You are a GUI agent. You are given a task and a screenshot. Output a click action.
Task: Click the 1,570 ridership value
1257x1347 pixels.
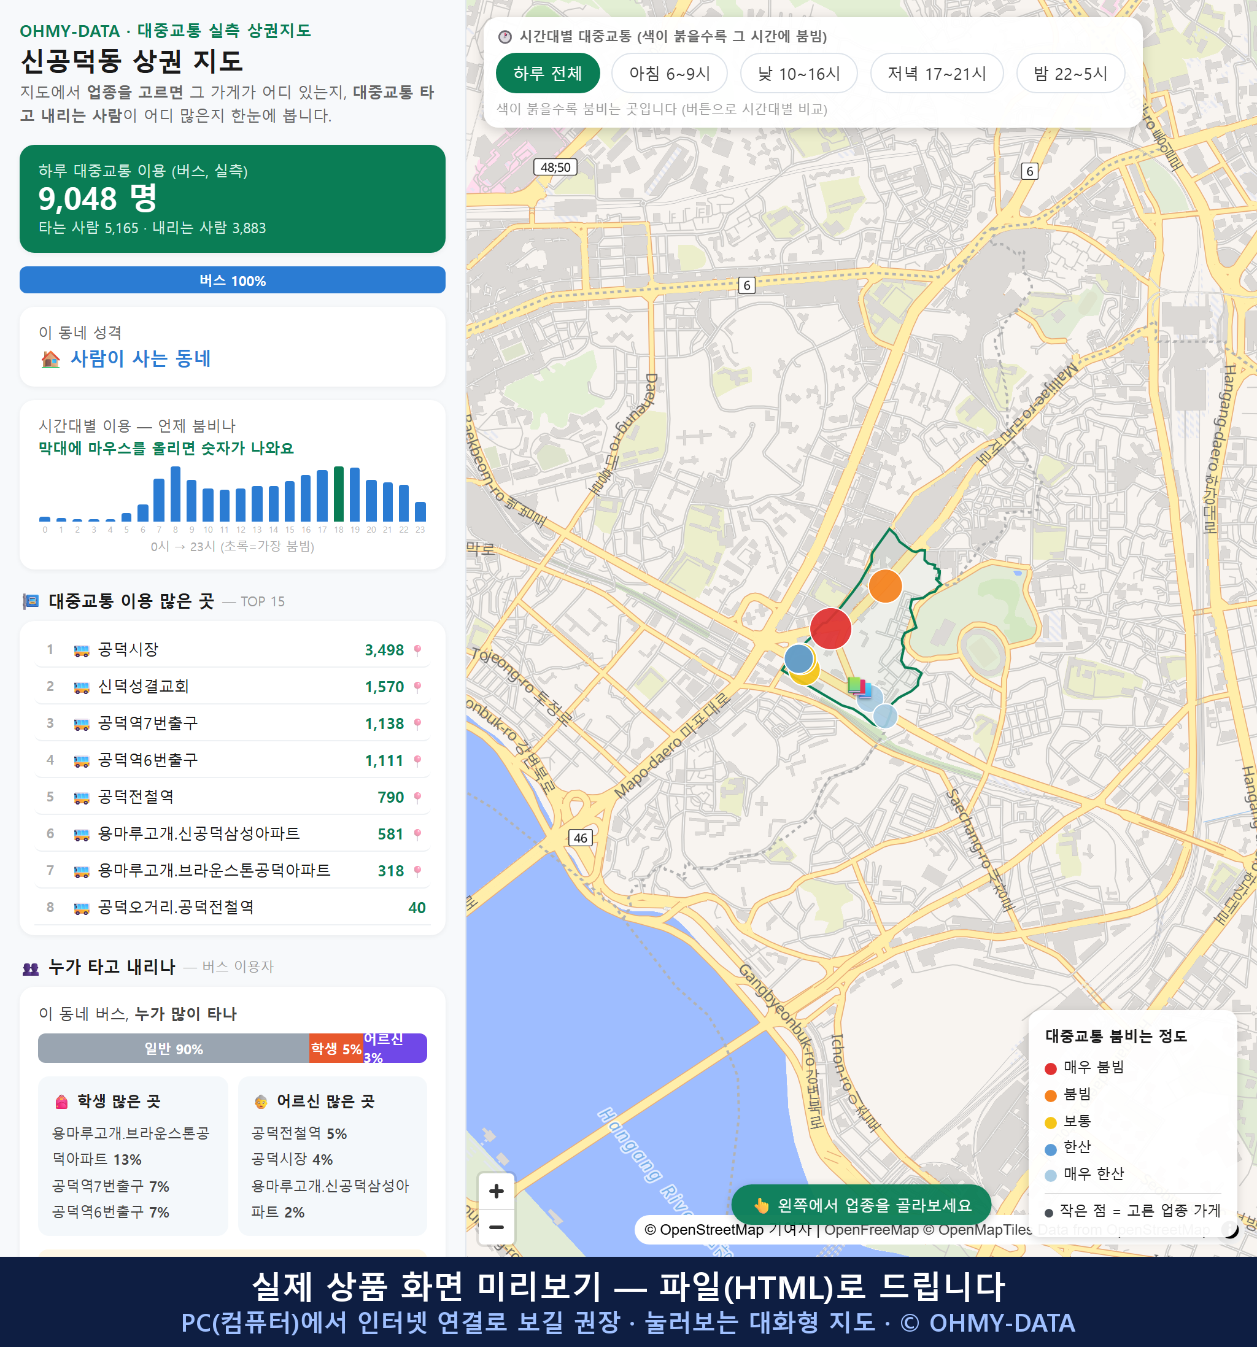(384, 687)
